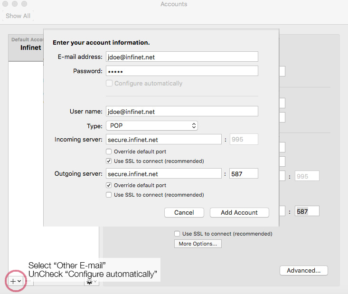Select the Infinet account in sidebar

30,47
